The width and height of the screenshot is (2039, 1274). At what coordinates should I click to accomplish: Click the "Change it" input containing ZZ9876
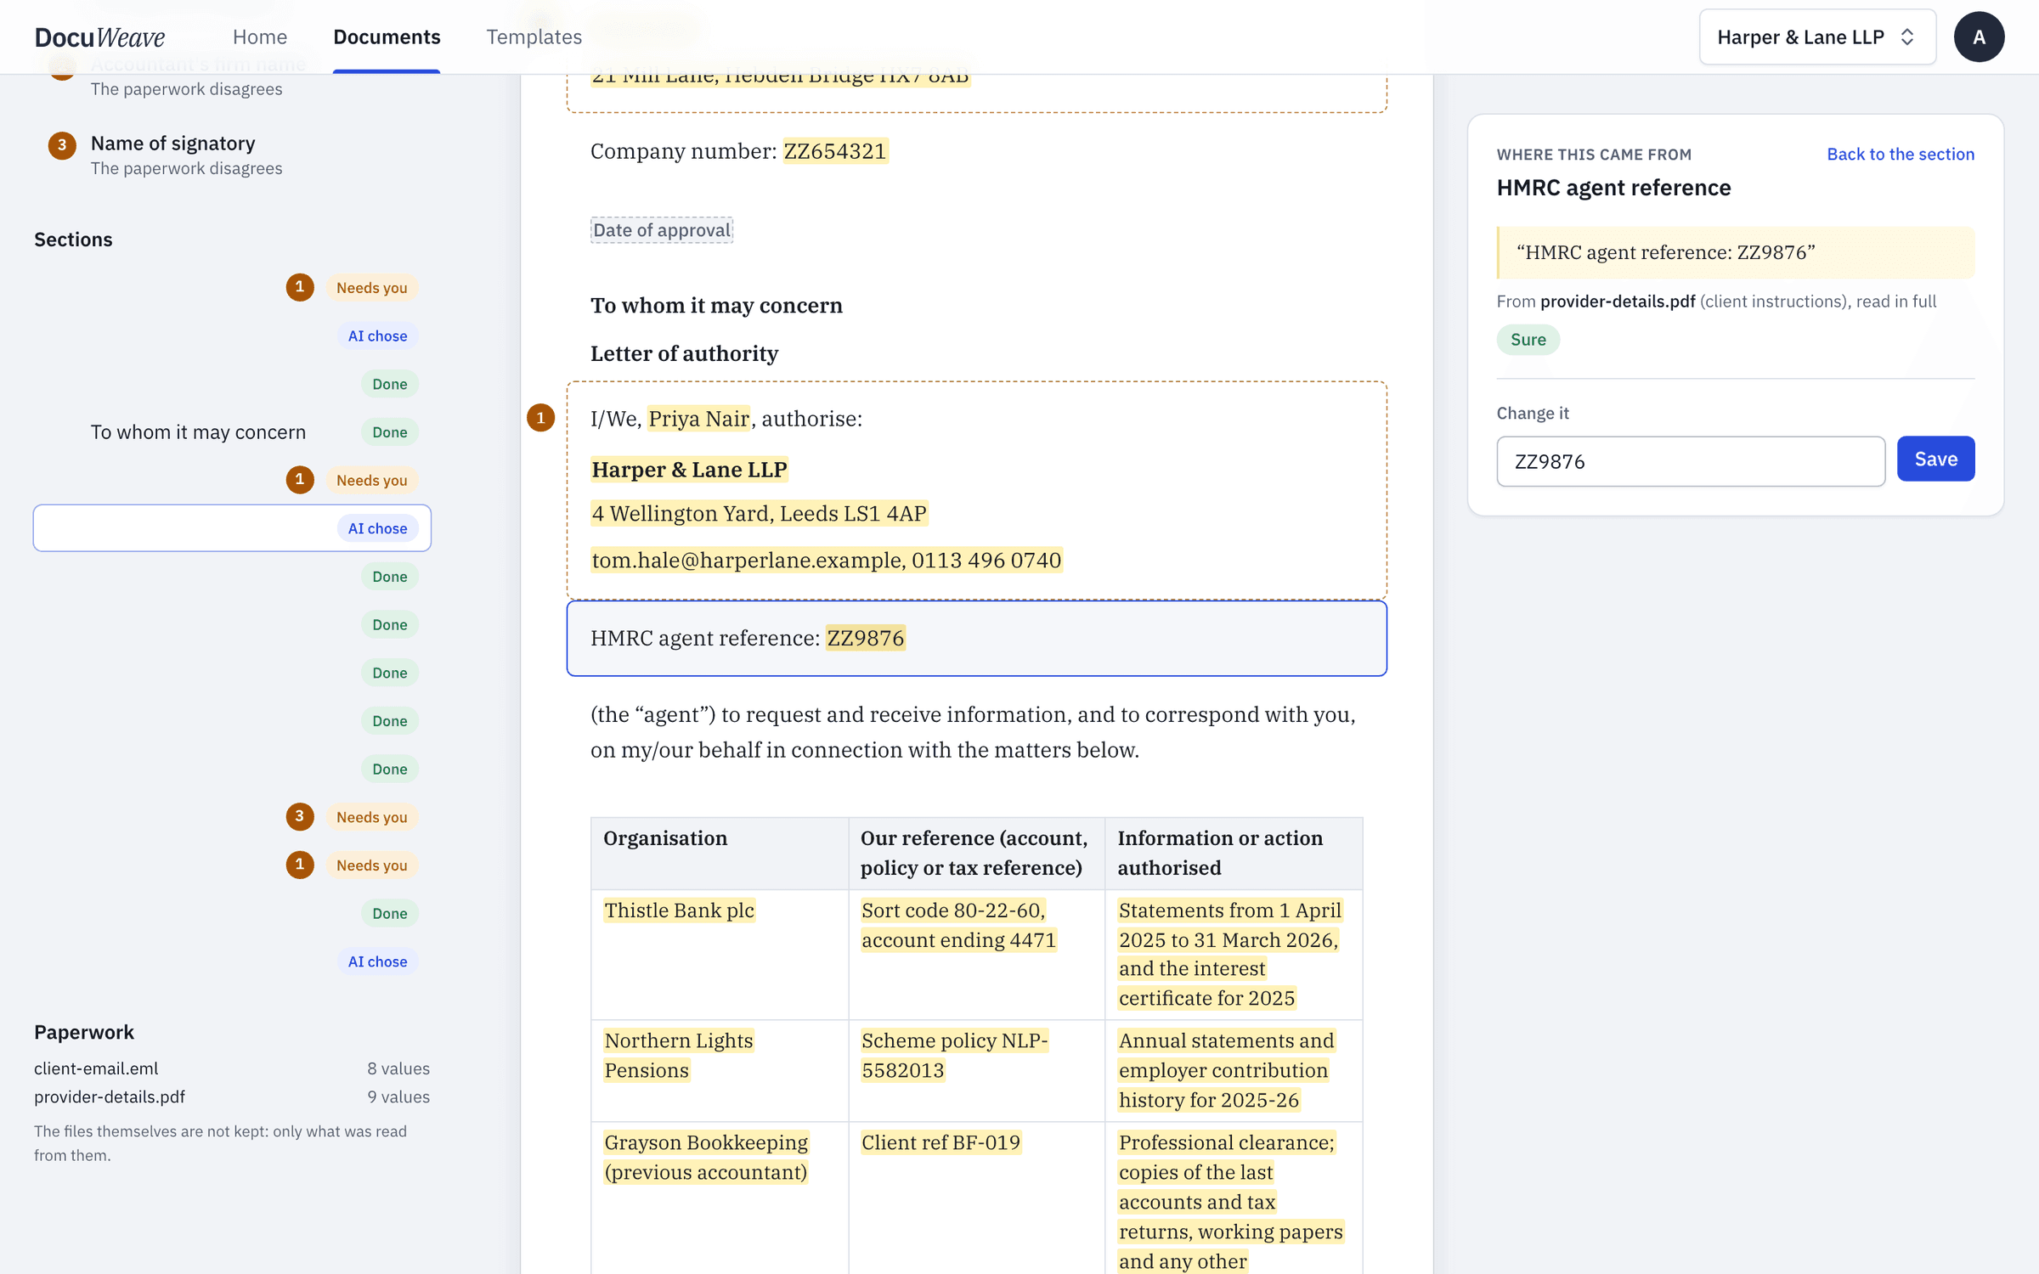coord(1691,461)
